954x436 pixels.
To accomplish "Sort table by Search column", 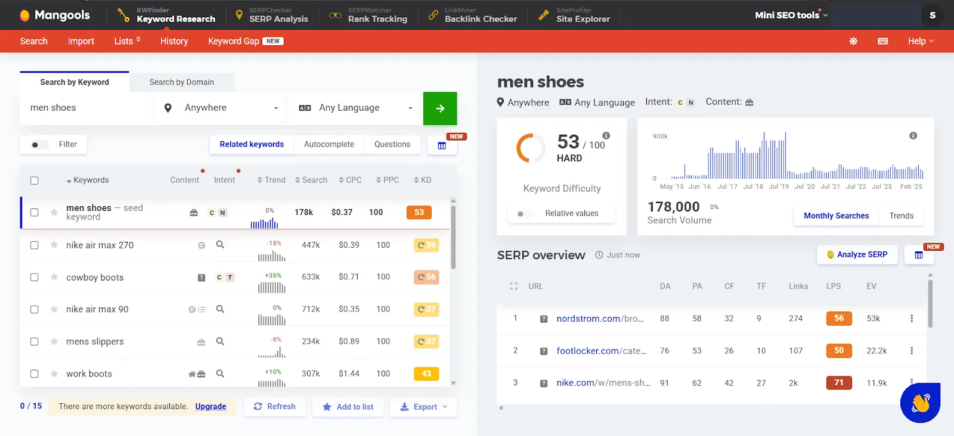I will click(x=311, y=180).
